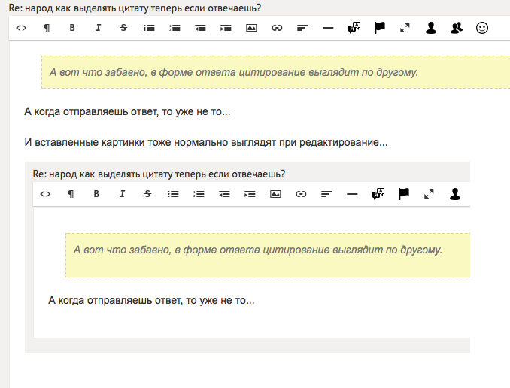Click the two-users group icon
Screen dimensions: 510x388
click(457, 28)
